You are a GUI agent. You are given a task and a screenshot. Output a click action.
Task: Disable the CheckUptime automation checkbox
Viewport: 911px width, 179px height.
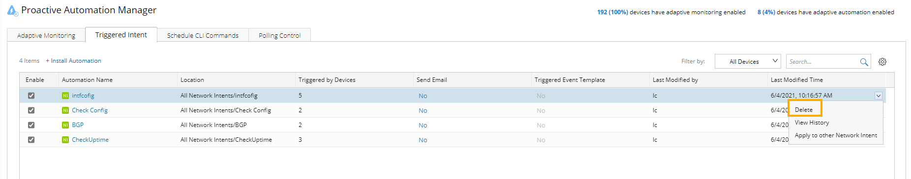pos(31,140)
